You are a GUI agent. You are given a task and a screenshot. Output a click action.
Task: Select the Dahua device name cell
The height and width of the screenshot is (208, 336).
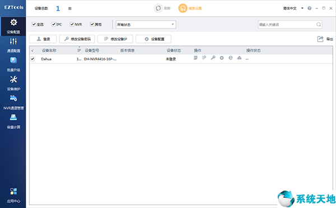coord(46,59)
